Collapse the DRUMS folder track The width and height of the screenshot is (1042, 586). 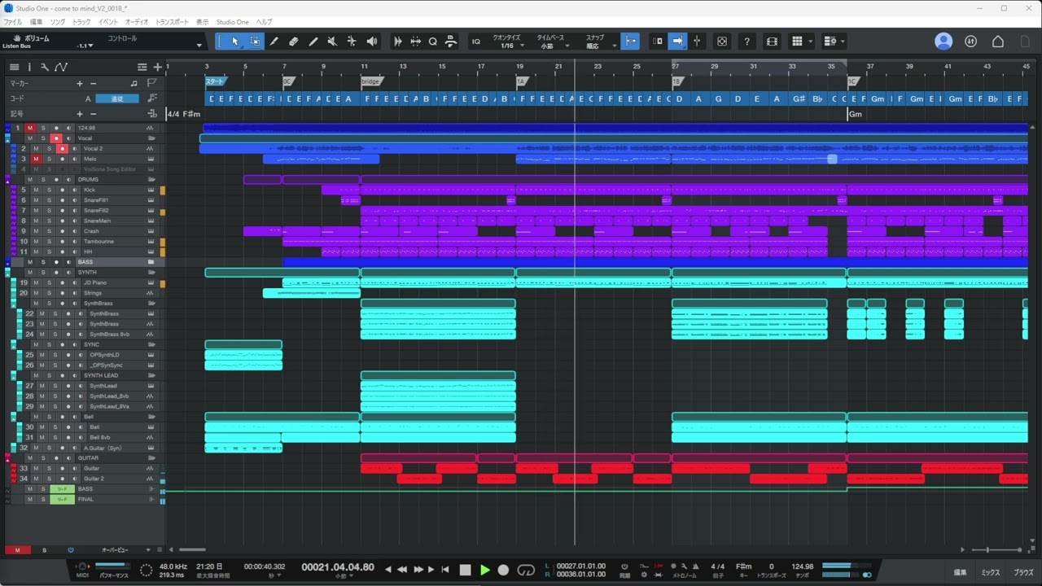pos(151,179)
